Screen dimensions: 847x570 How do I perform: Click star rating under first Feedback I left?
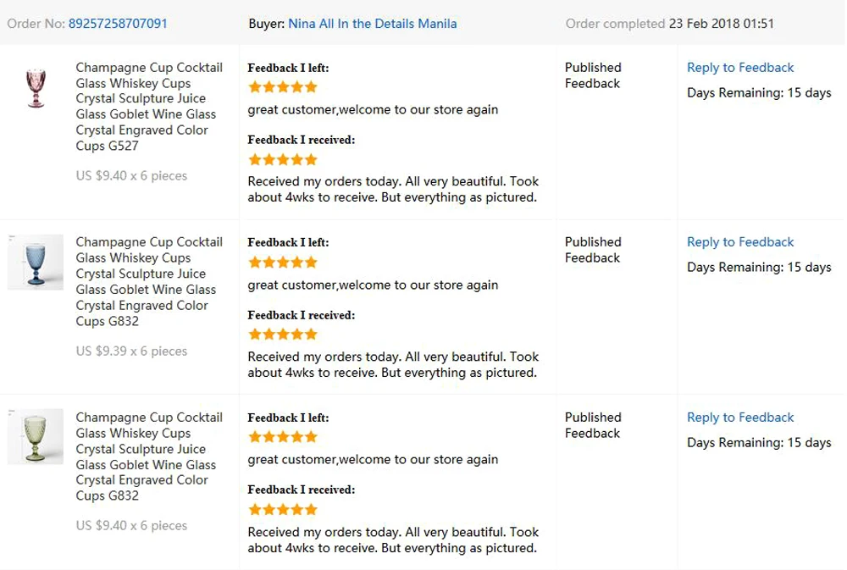pos(283,87)
